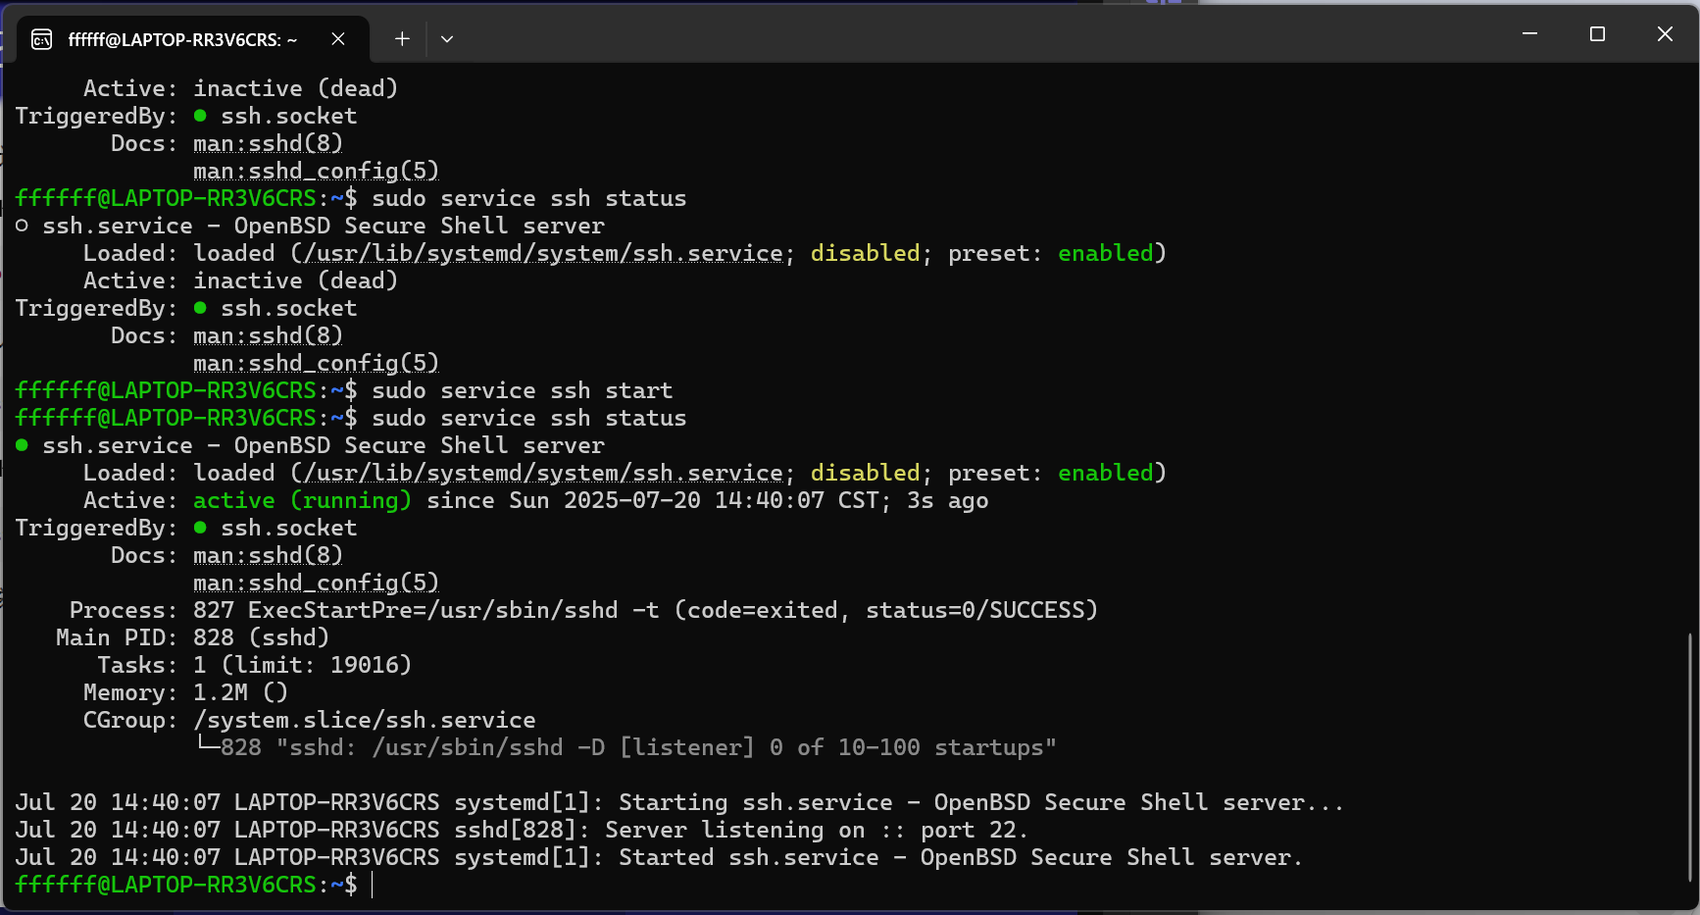Open man:sshd(8) link below active running status
The width and height of the screenshot is (1700, 915).
268,555
